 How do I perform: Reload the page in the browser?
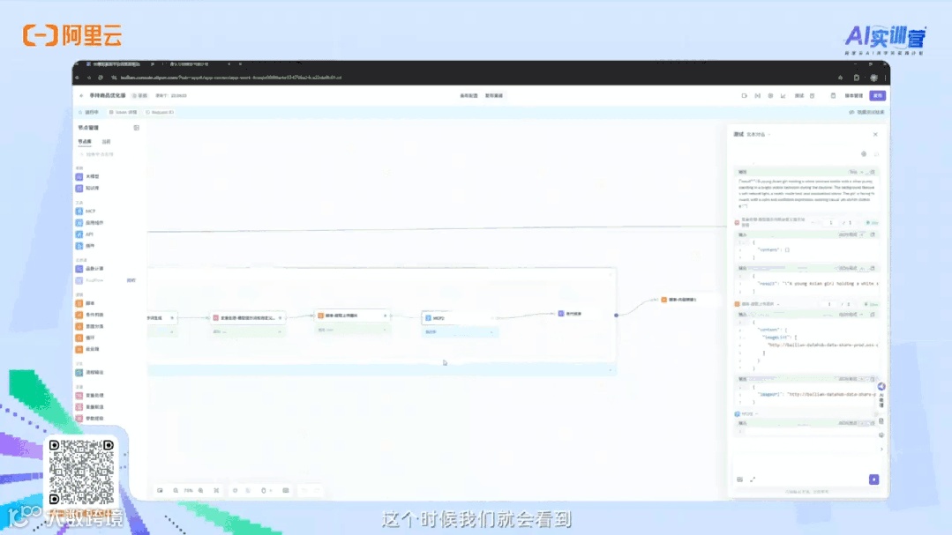[x=101, y=78]
